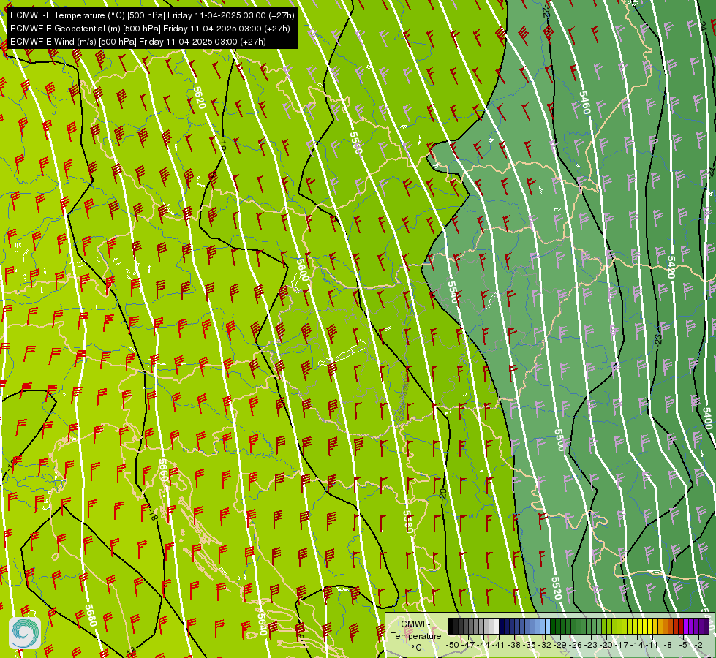Click the 5420 geopotential contour label
The width and height of the screenshot is (716, 658).
pyautogui.click(x=671, y=267)
